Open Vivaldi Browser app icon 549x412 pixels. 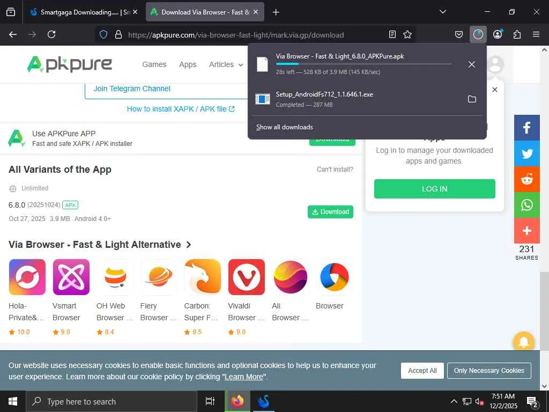coord(247,277)
